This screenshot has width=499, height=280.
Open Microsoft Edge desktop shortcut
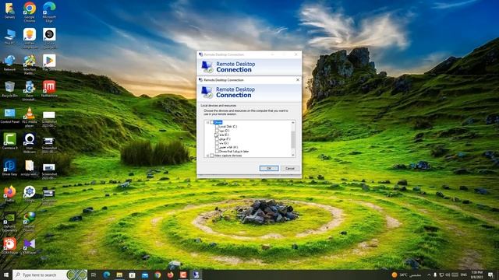(x=49, y=12)
